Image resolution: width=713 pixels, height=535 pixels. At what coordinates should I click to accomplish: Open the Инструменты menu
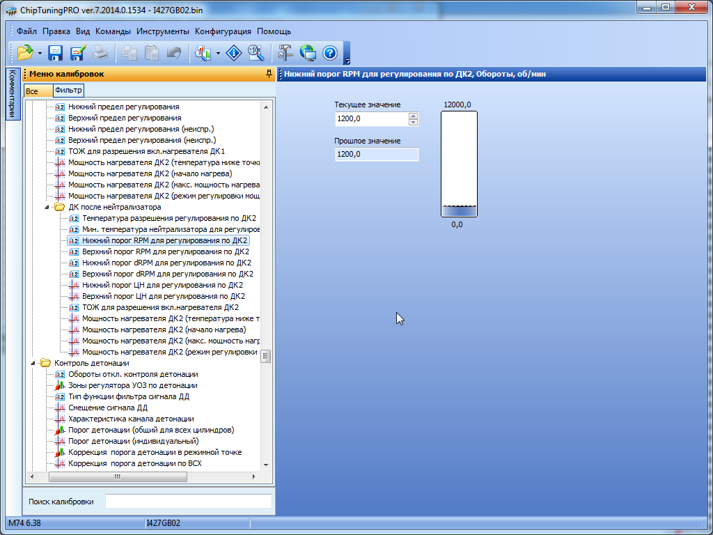(162, 31)
